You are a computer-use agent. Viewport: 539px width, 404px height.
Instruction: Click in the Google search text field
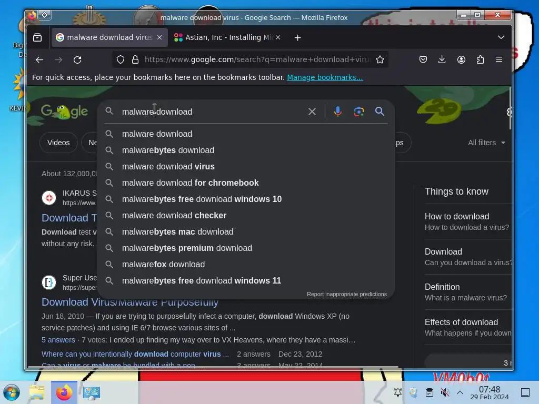click(x=212, y=112)
